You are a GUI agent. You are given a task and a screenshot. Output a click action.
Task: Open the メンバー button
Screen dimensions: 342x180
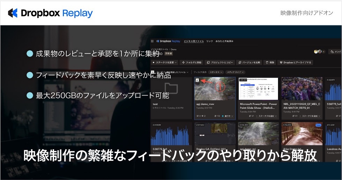pos(335,52)
